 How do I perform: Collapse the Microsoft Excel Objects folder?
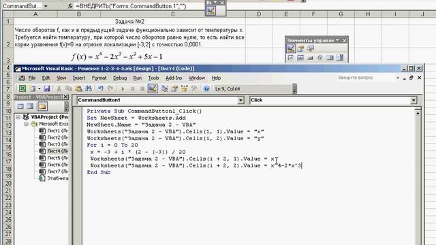pos(26,124)
